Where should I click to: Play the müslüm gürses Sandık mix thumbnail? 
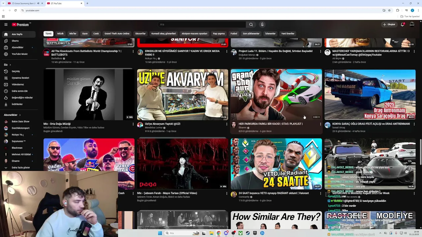pos(89,94)
